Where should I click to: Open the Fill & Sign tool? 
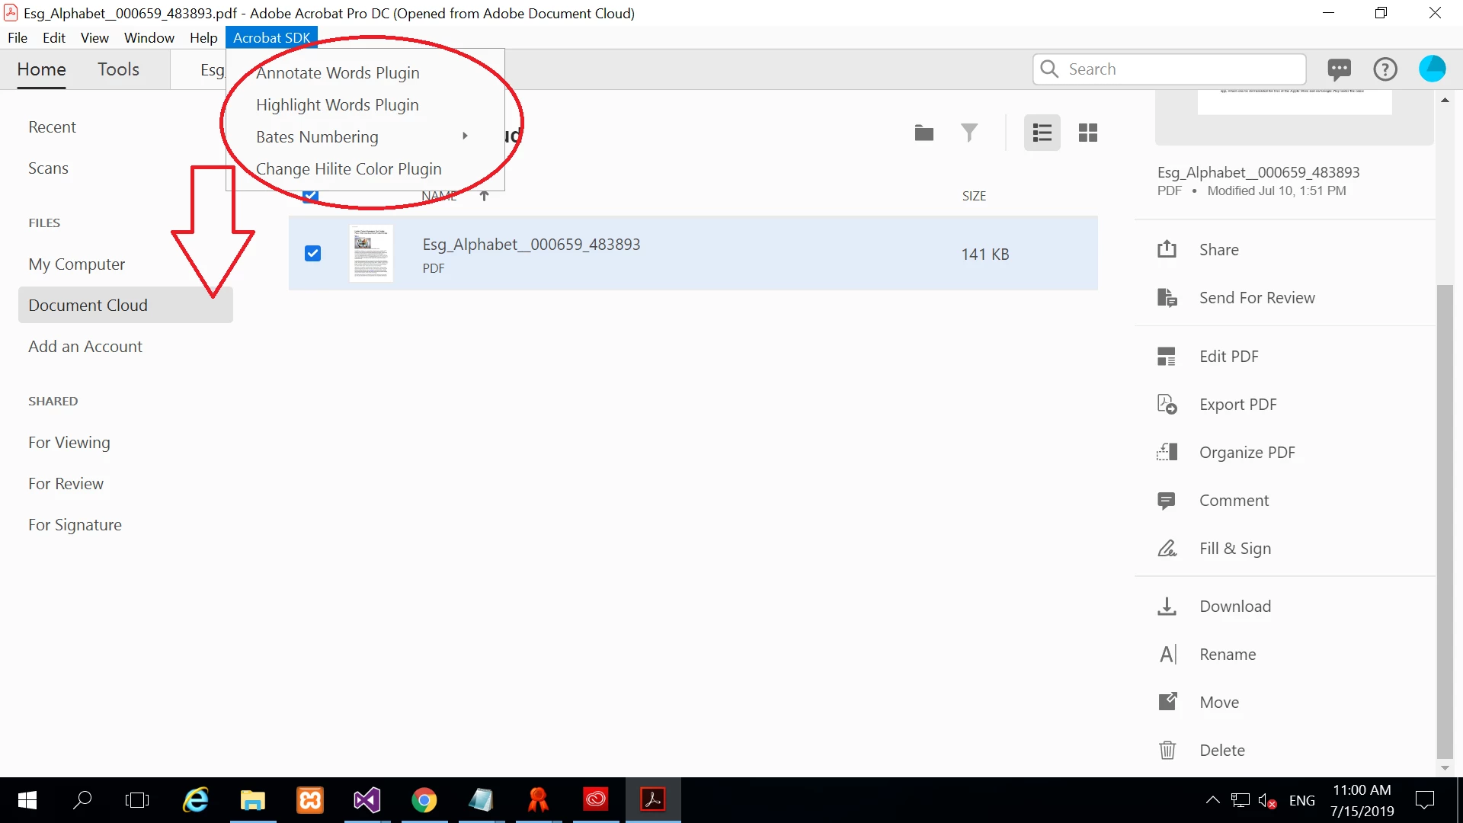click(x=1234, y=549)
